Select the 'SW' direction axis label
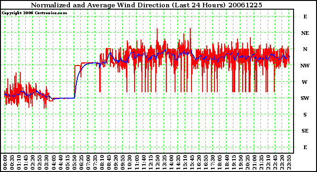This screenshot has height=172, width=317. tap(305, 98)
